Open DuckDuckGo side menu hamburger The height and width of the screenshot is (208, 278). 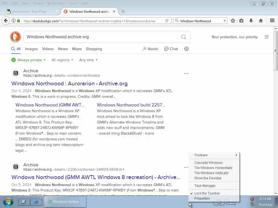pos(267,37)
